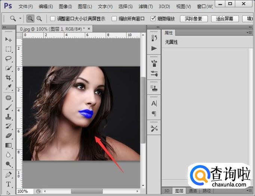Switch to zoom out mode
Image resolution: width=255 pixels, height=196 pixels.
point(39,18)
